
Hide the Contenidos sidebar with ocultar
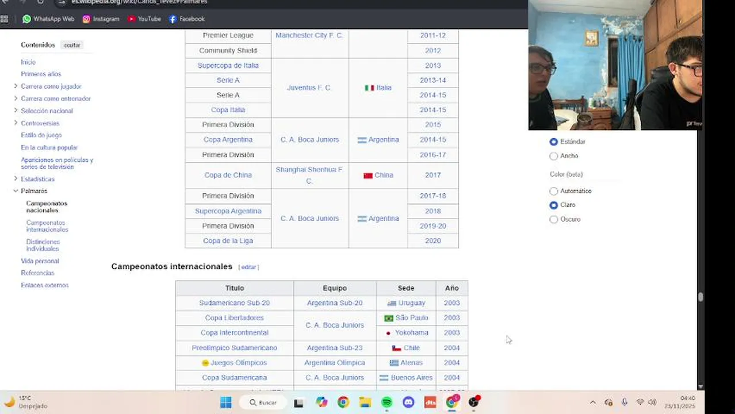tap(72, 45)
